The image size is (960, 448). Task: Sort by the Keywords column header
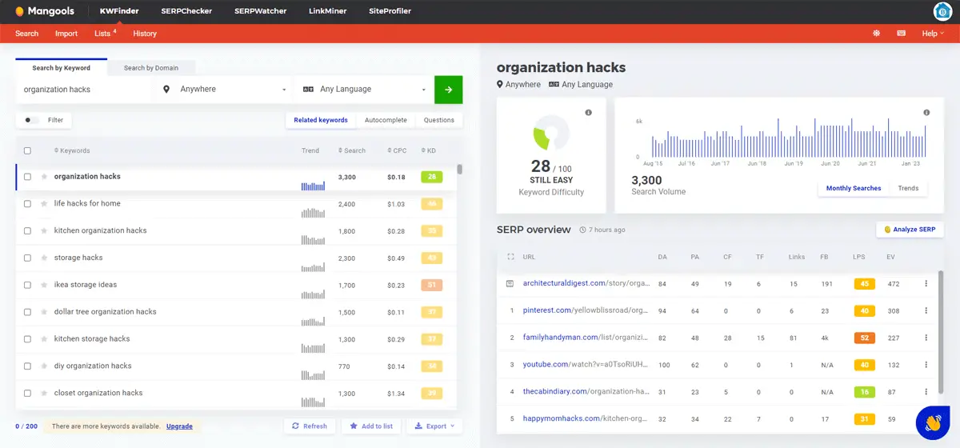coord(72,150)
